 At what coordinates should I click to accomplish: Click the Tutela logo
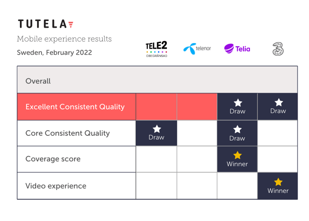45,24
